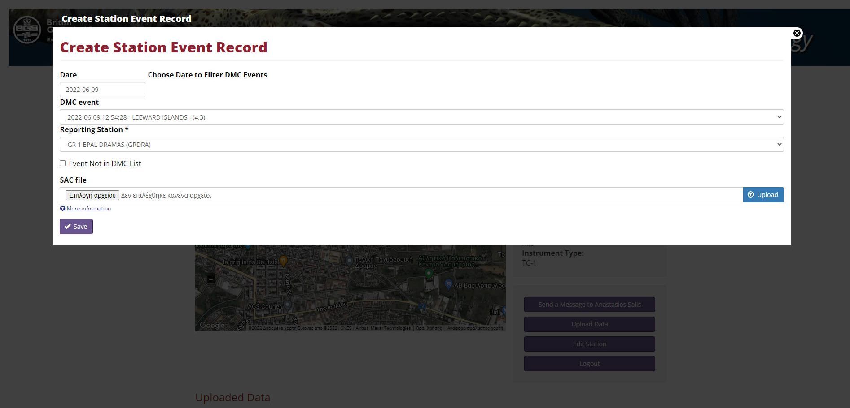
Task: Click the Google logo on the map
Action: (x=212, y=325)
